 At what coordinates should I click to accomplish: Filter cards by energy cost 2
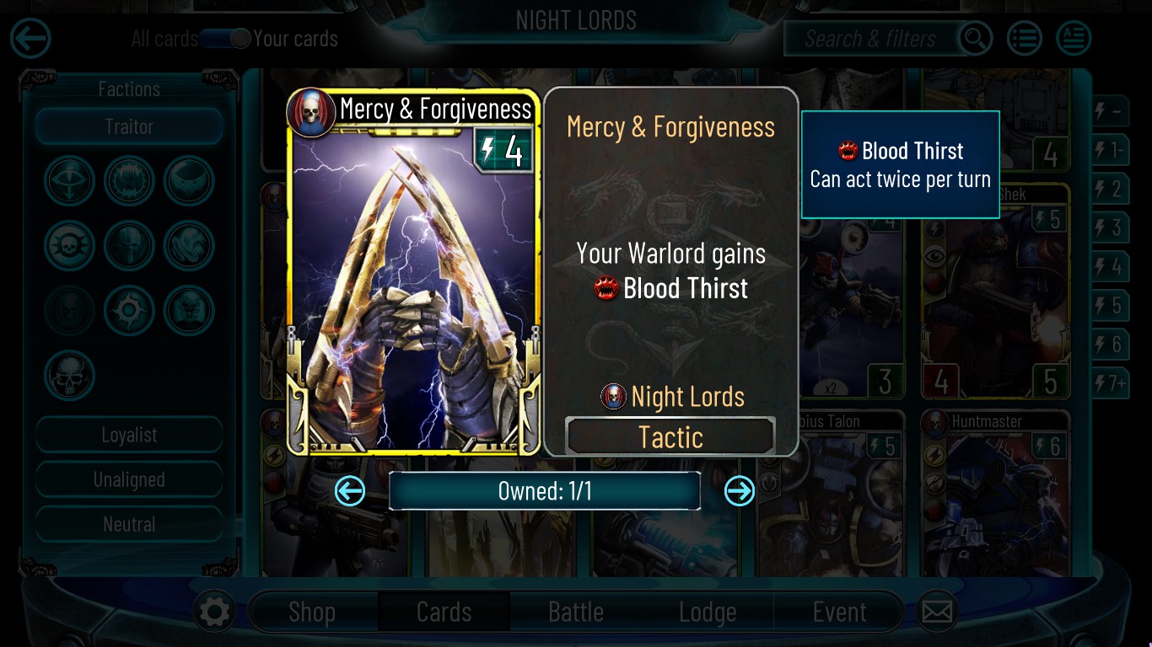point(1109,189)
